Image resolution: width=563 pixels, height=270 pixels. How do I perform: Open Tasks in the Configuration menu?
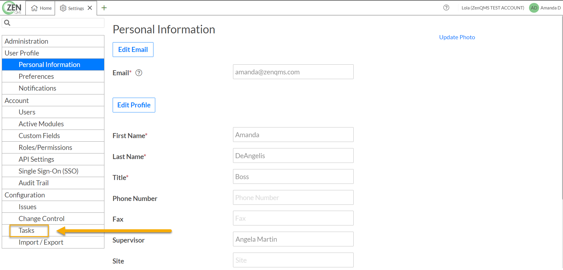coord(27,230)
